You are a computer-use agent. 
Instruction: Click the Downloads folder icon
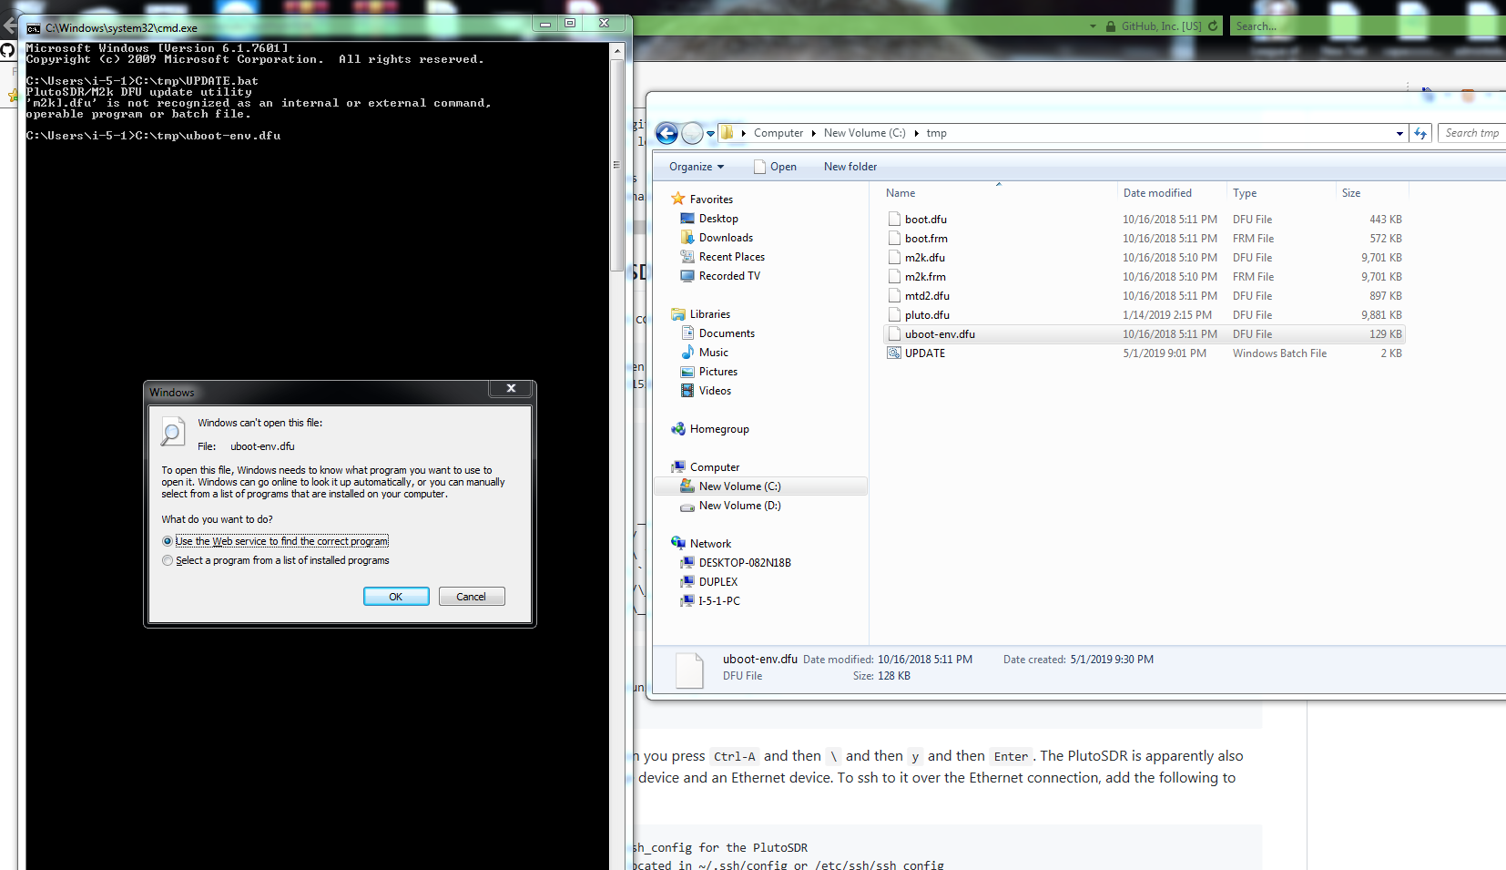pos(687,238)
